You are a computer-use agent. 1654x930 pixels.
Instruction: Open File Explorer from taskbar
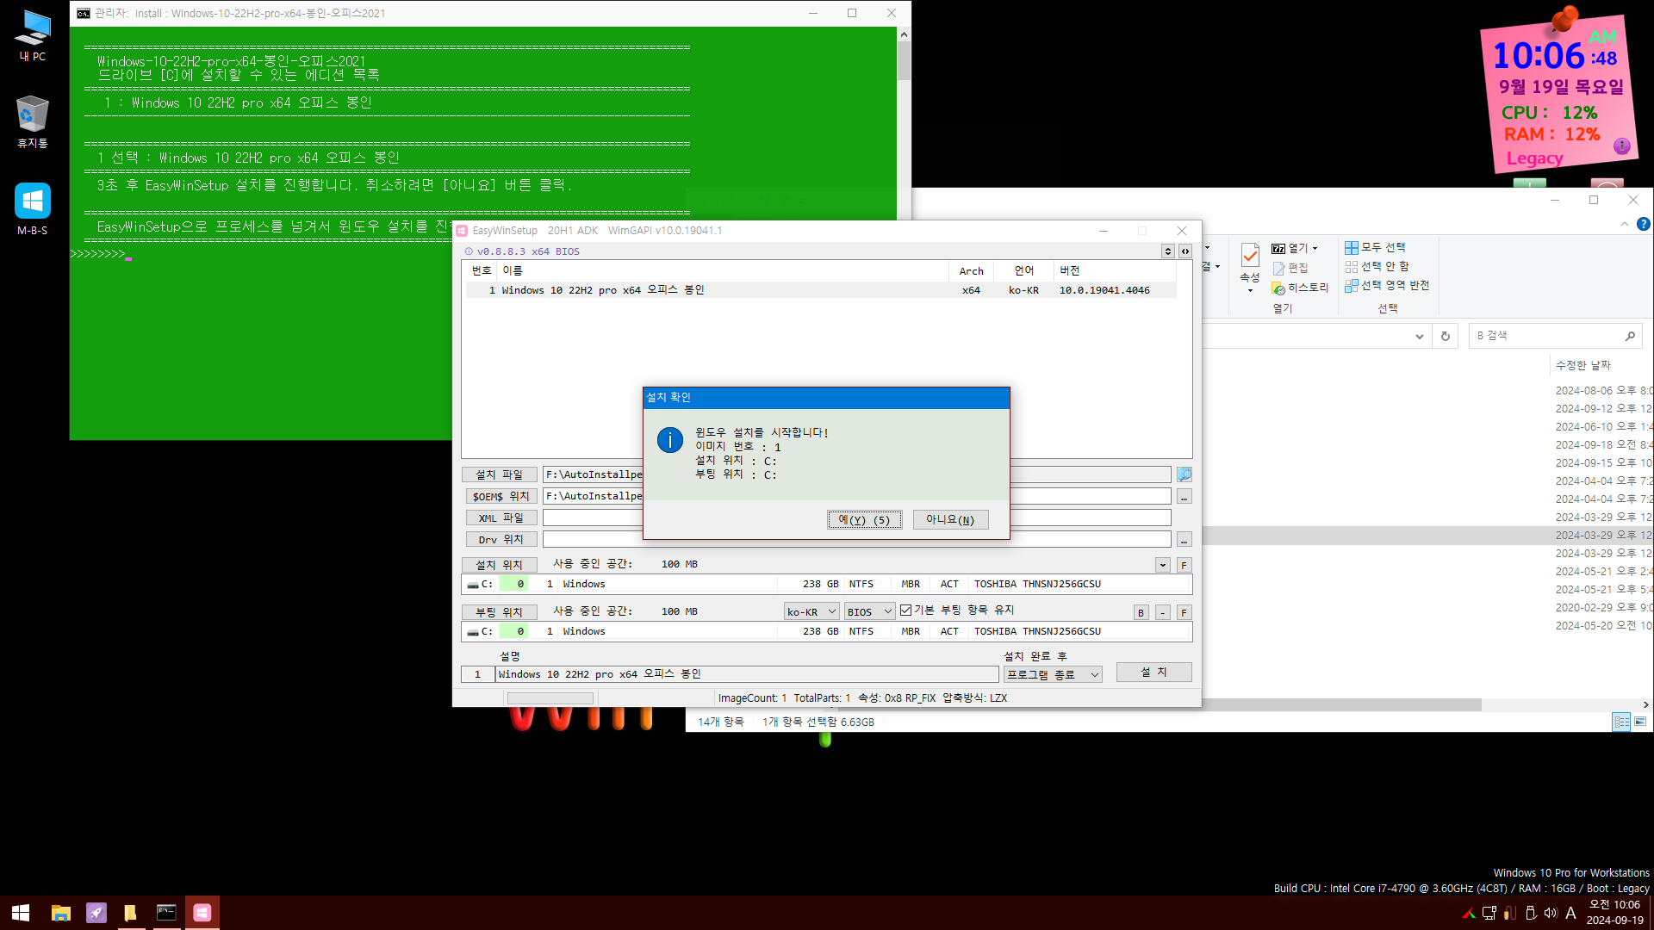pyautogui.click(x=60, y=913)
